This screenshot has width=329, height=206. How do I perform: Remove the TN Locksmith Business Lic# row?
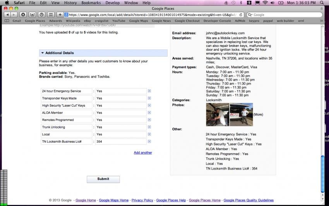[149, 142]
